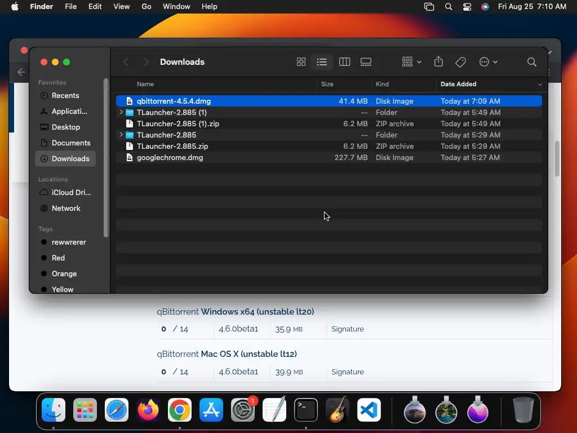Open Applications in the sidebar

[65, 111]
